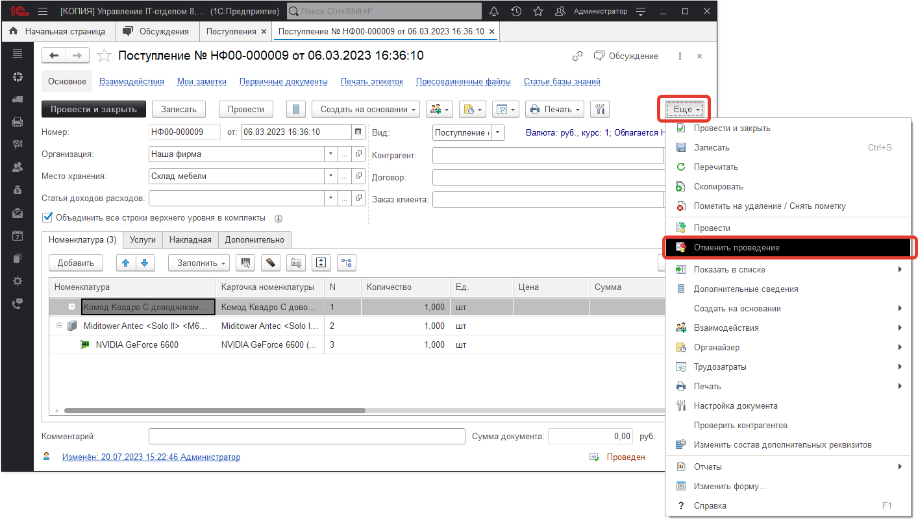Screen dimensions: 918x519
Task: Collapse the Miditower Antec tree row
Action: pyautogui.click(x=59, y=326)
